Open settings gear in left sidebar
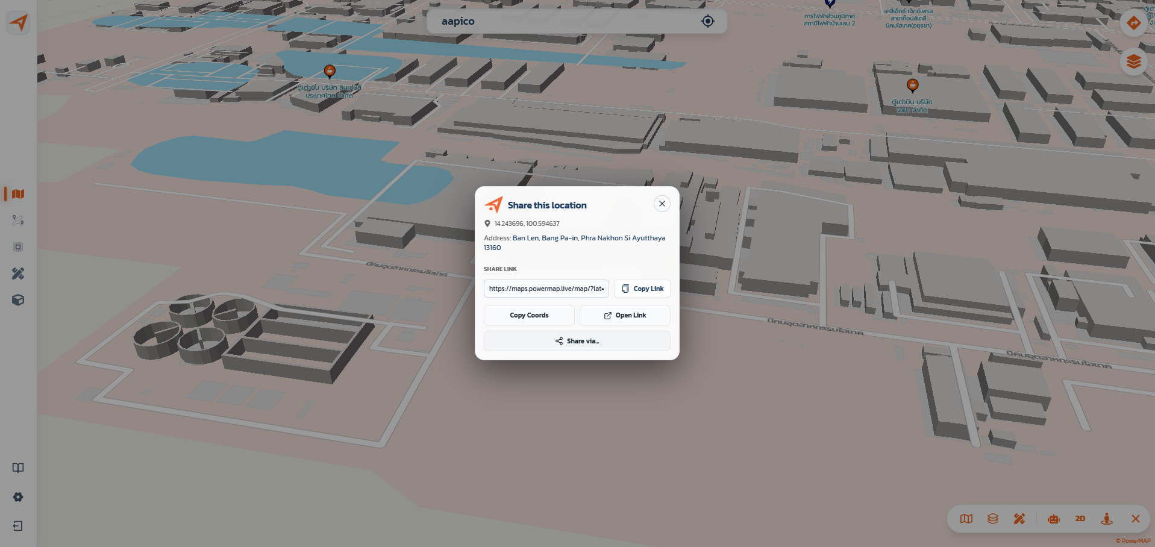Image resolution: width=1155 pixels, height=547 pixels. tap(18, 497)
